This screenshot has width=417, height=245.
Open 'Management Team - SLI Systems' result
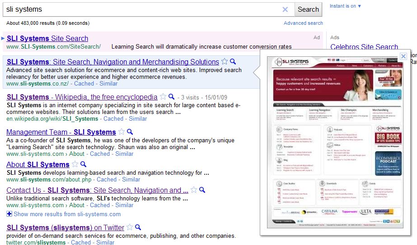coord(61,132)
